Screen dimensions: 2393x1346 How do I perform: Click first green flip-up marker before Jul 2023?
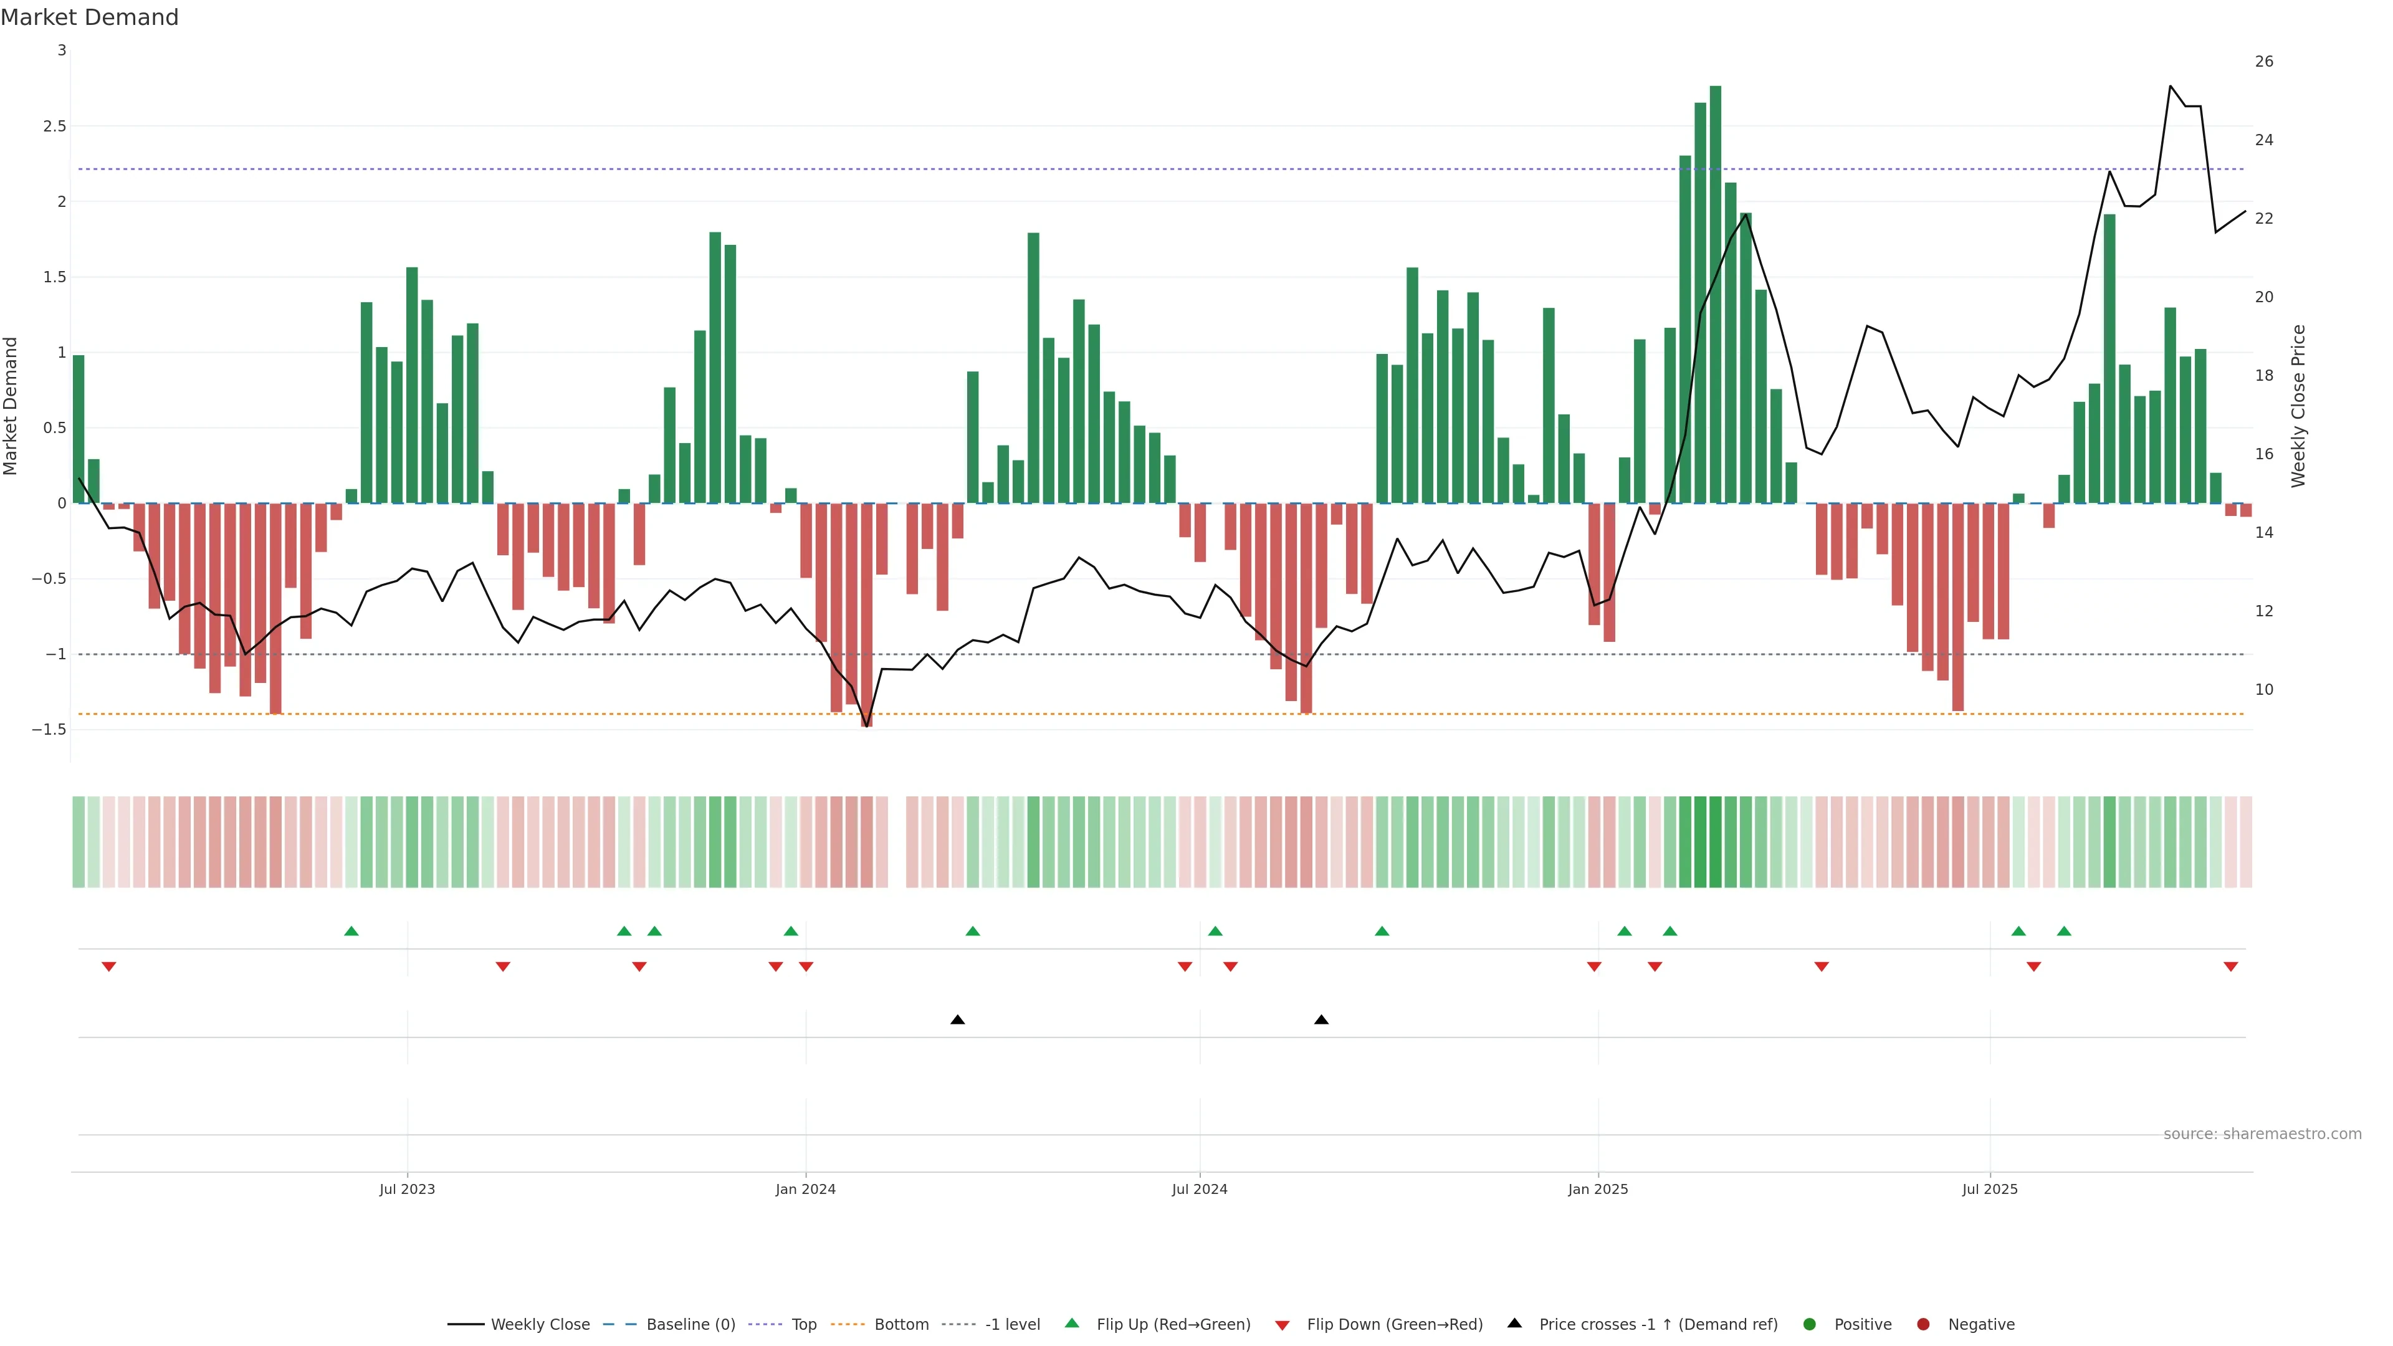point(351,931)
